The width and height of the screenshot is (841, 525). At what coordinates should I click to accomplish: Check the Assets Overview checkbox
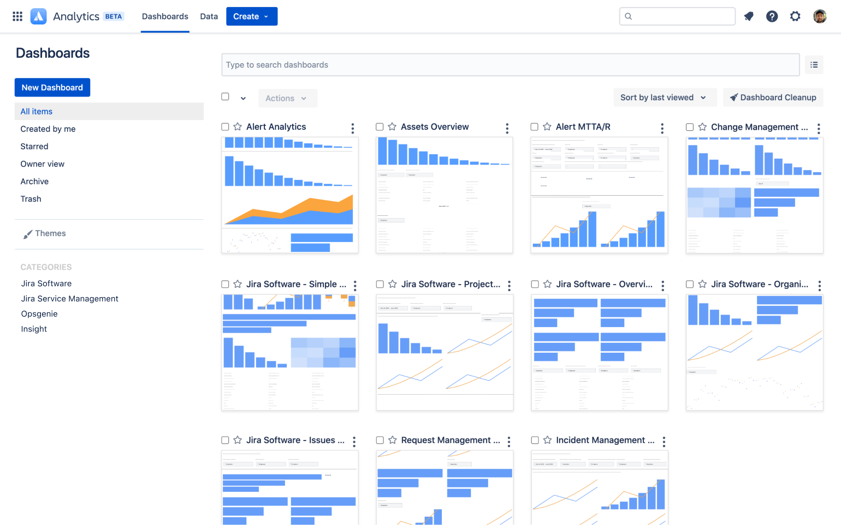coord(380,126)
